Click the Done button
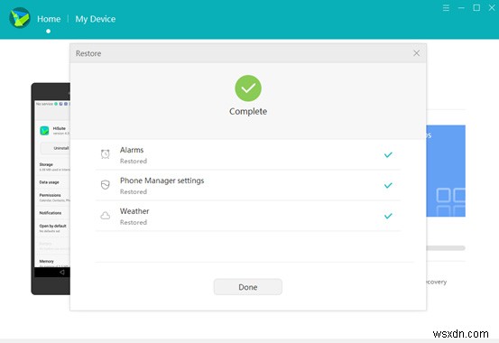 pos(247,287)
